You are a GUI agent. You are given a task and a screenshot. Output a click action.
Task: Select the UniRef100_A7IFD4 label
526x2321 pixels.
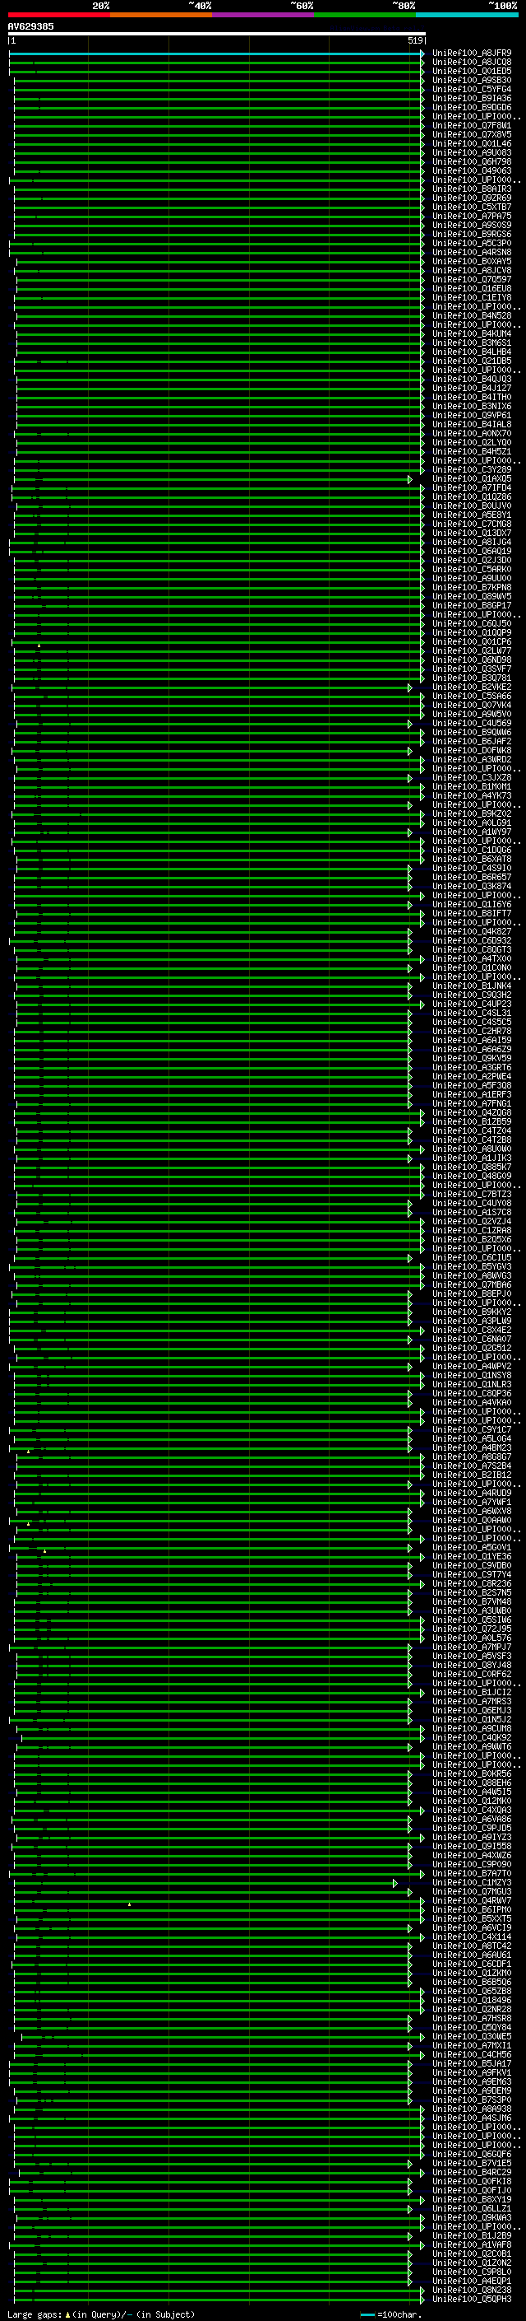[x=472, y=487]
